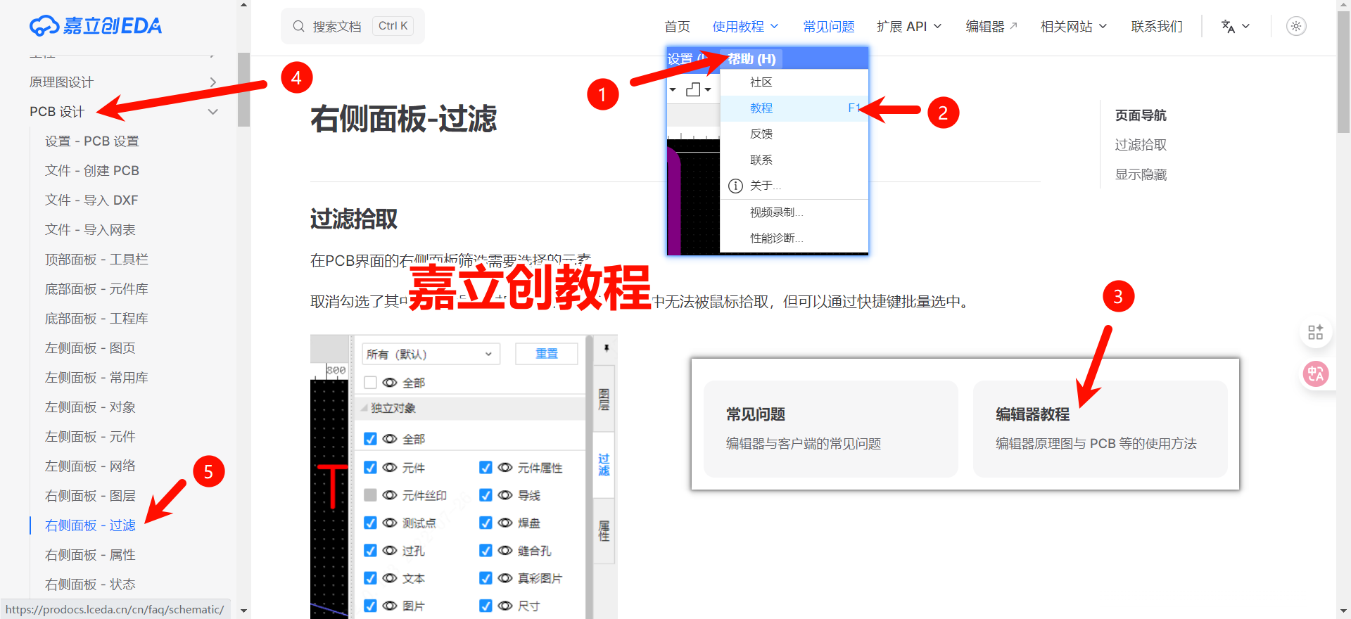Toggle eye icon for 真彩图片

click(x=505, y=578)
